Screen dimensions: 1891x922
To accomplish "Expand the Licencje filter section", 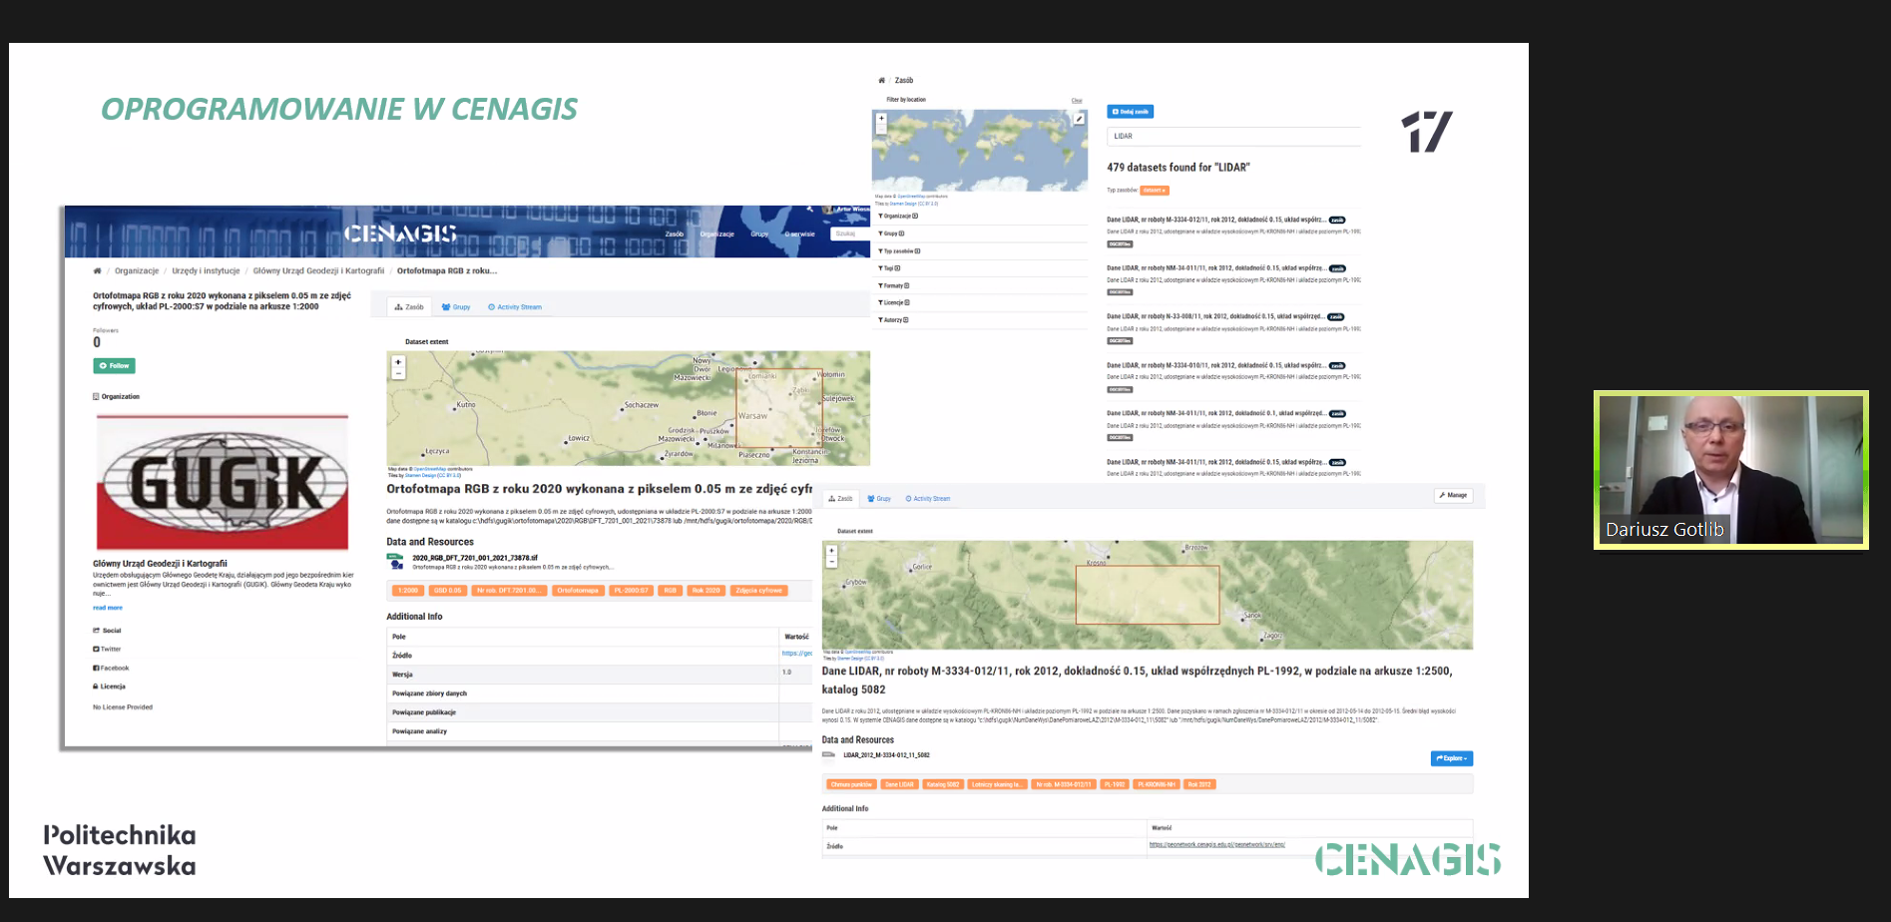I will coord(893,302).
